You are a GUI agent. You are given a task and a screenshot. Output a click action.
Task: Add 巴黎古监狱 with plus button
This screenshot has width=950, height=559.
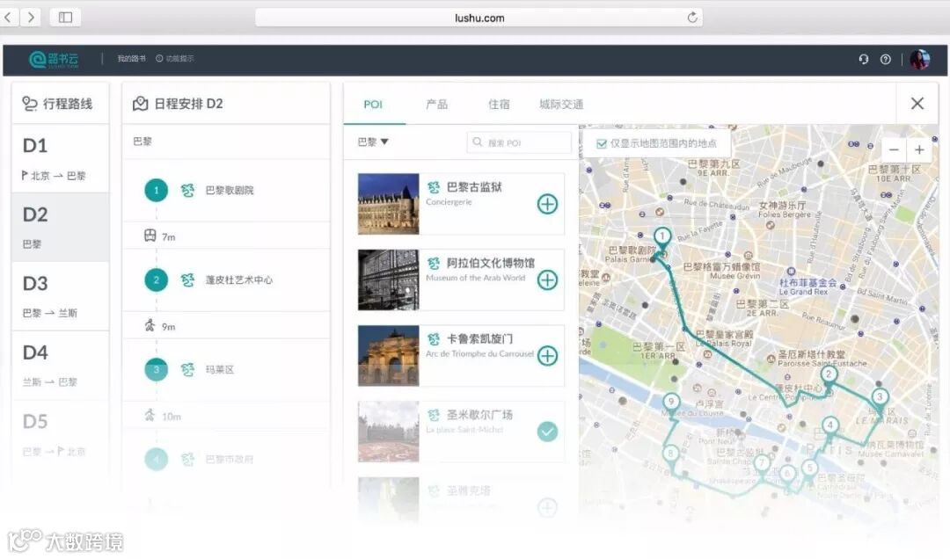pos(547,204)
